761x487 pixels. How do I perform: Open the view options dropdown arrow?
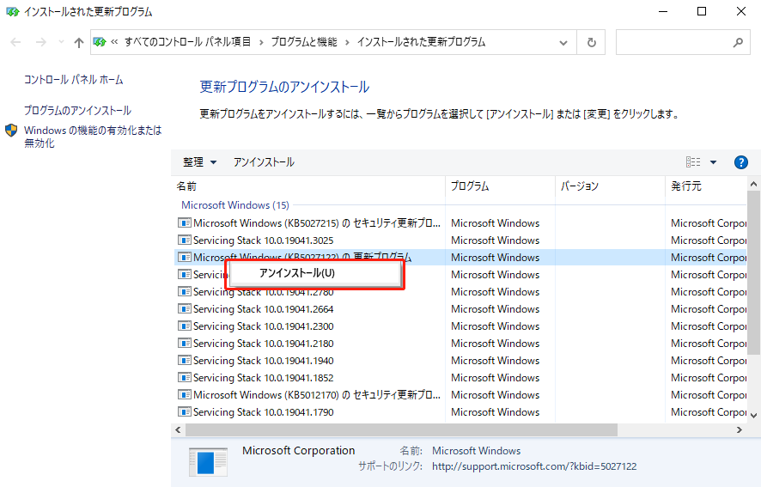[x=714, y=162]
